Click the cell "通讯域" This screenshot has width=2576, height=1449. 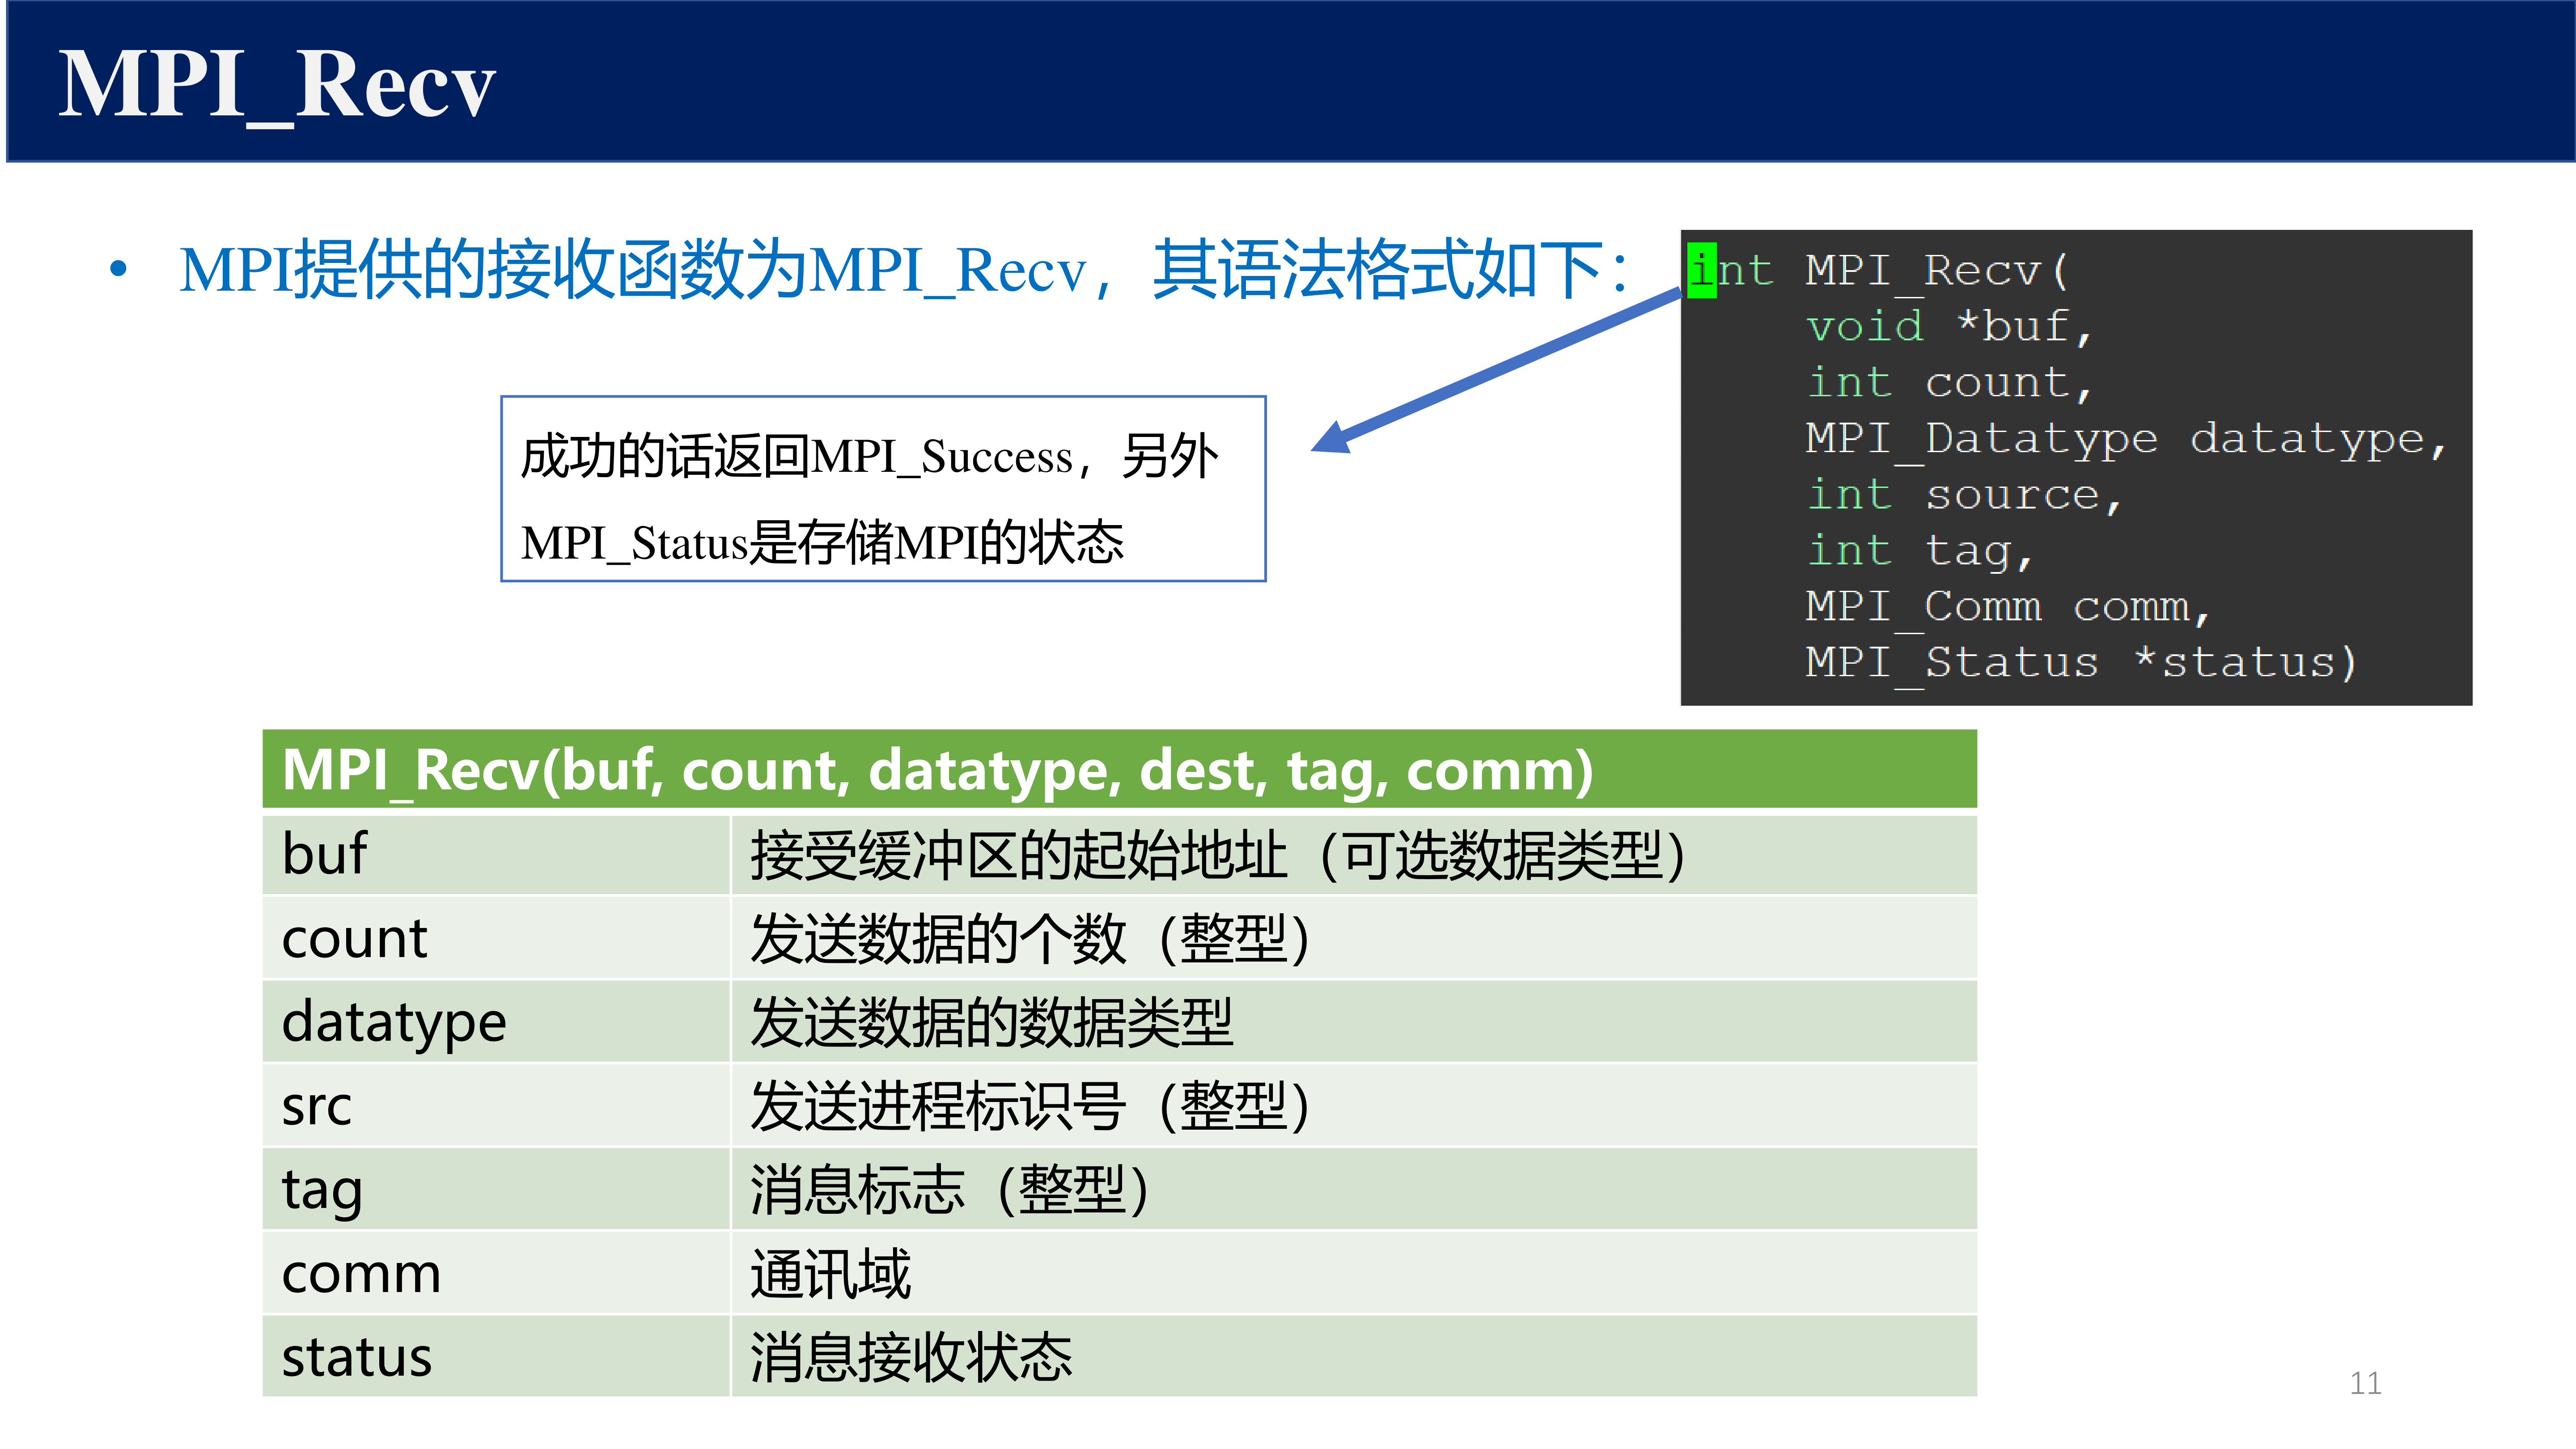[1354, 1273]
